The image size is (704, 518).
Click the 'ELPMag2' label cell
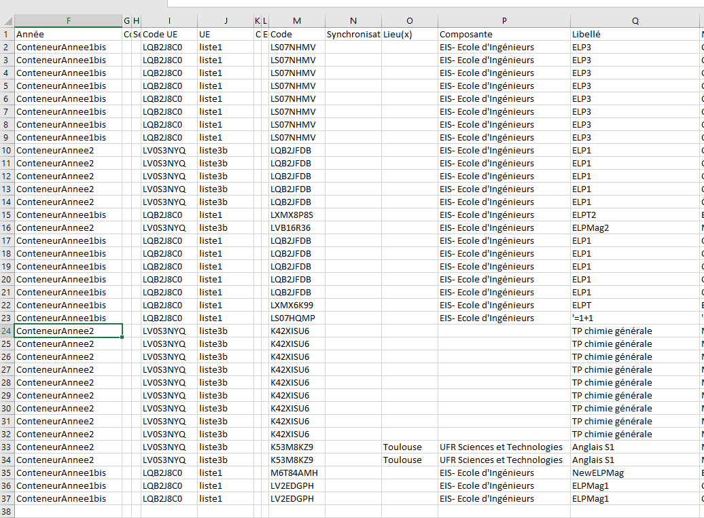(x=635, y=227)
